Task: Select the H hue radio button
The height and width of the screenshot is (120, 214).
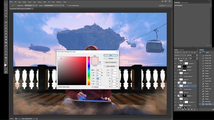Action: pyautogui.click(x=92, y=70)
